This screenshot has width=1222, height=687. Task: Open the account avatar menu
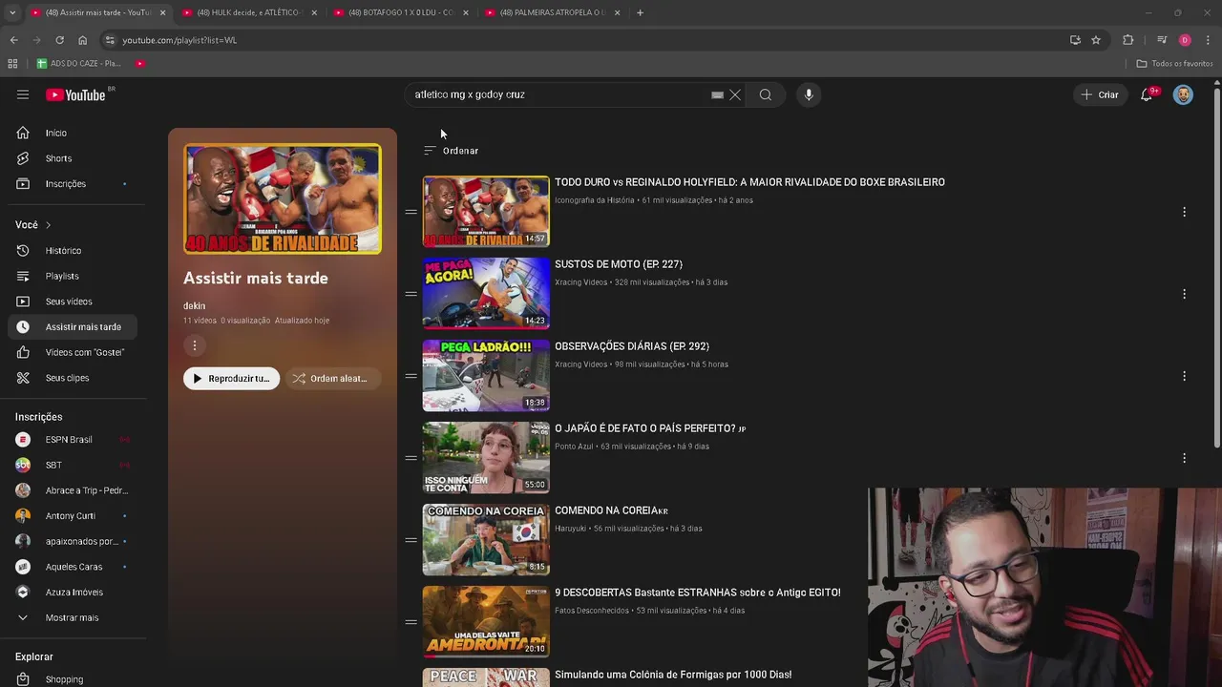[1183, 94]
